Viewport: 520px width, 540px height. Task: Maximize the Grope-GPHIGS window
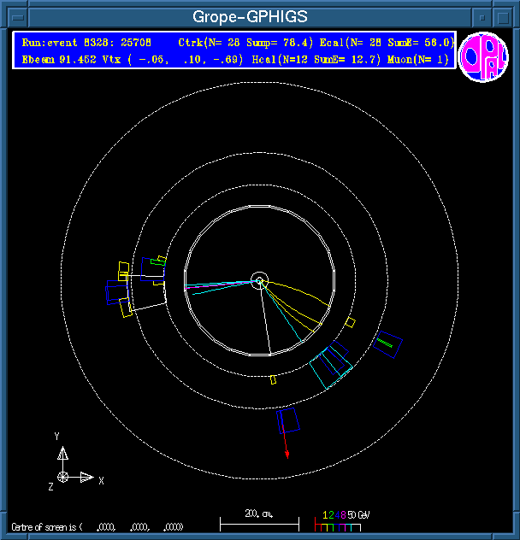(x=503, y=16)
